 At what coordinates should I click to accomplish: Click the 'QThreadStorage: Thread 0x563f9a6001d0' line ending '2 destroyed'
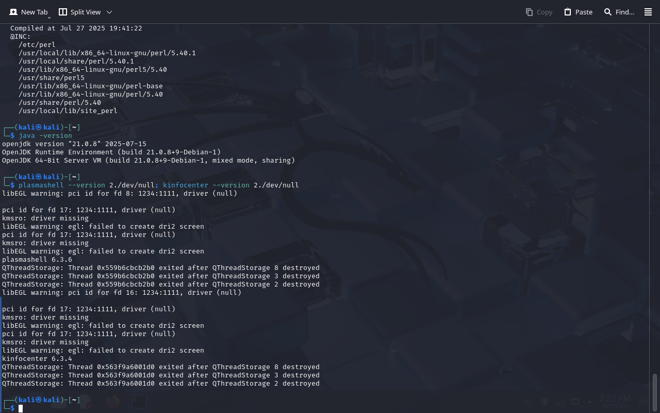tap(161, 384)
